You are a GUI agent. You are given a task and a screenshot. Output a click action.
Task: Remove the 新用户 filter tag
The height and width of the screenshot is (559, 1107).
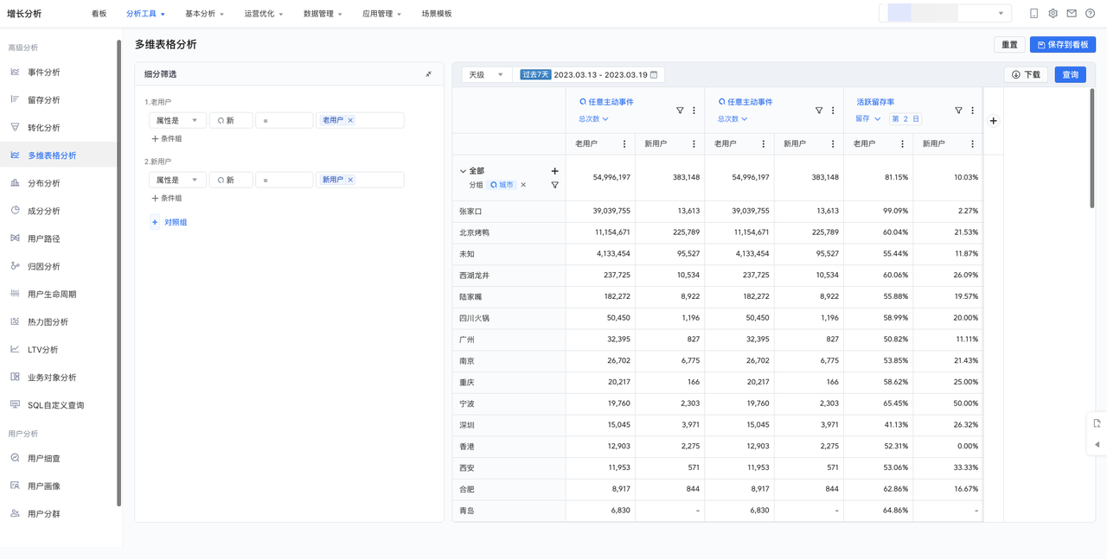point(350,181)
